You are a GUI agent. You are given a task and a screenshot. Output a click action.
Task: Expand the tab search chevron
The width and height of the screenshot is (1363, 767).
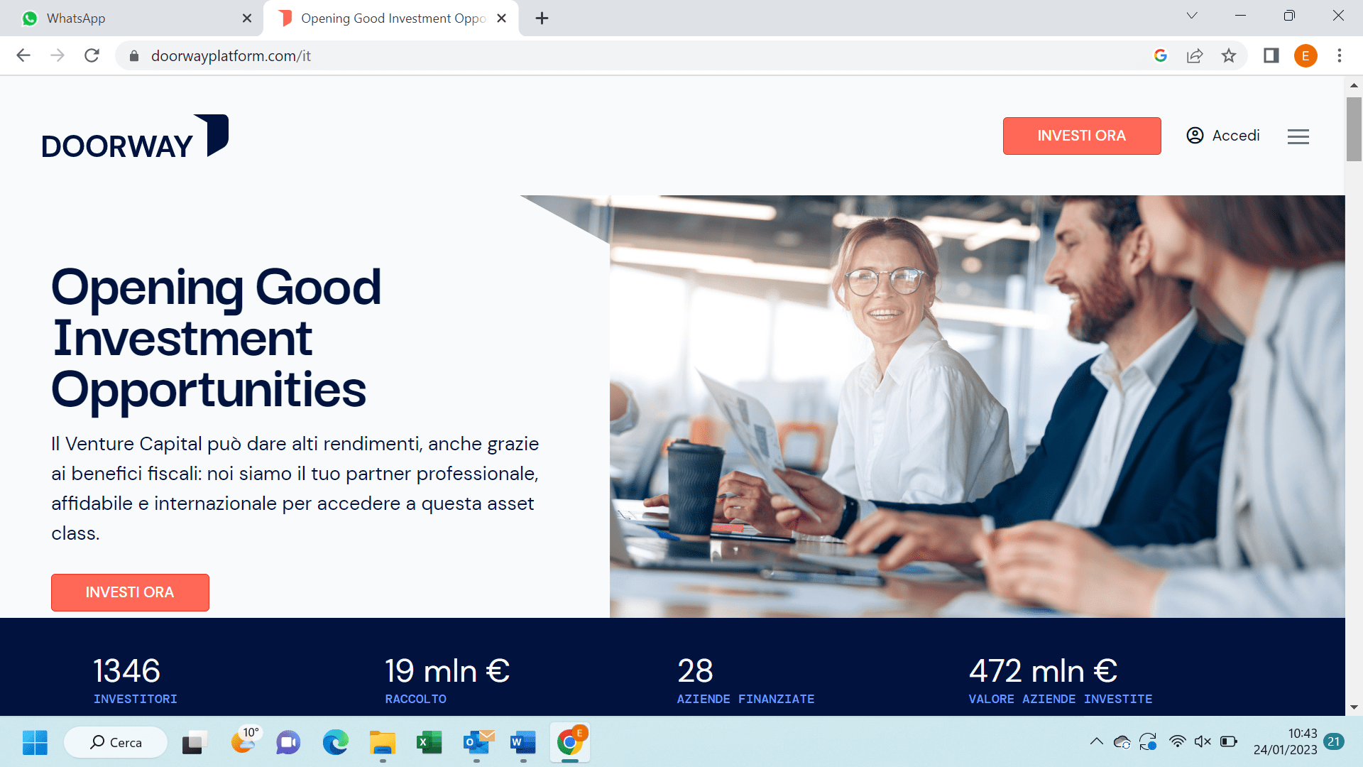click(x=1192, y=16)
